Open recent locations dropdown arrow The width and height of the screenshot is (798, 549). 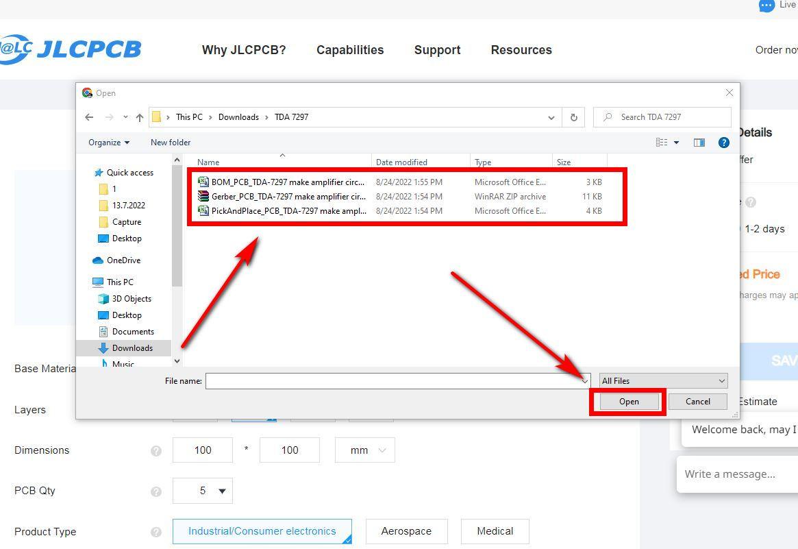(x=125, y=117)
